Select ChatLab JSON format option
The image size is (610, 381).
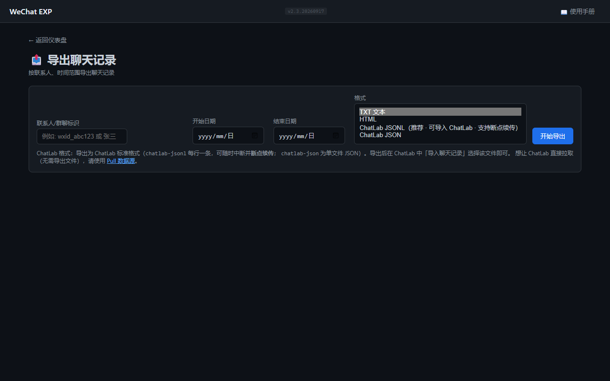pos(440,135)
